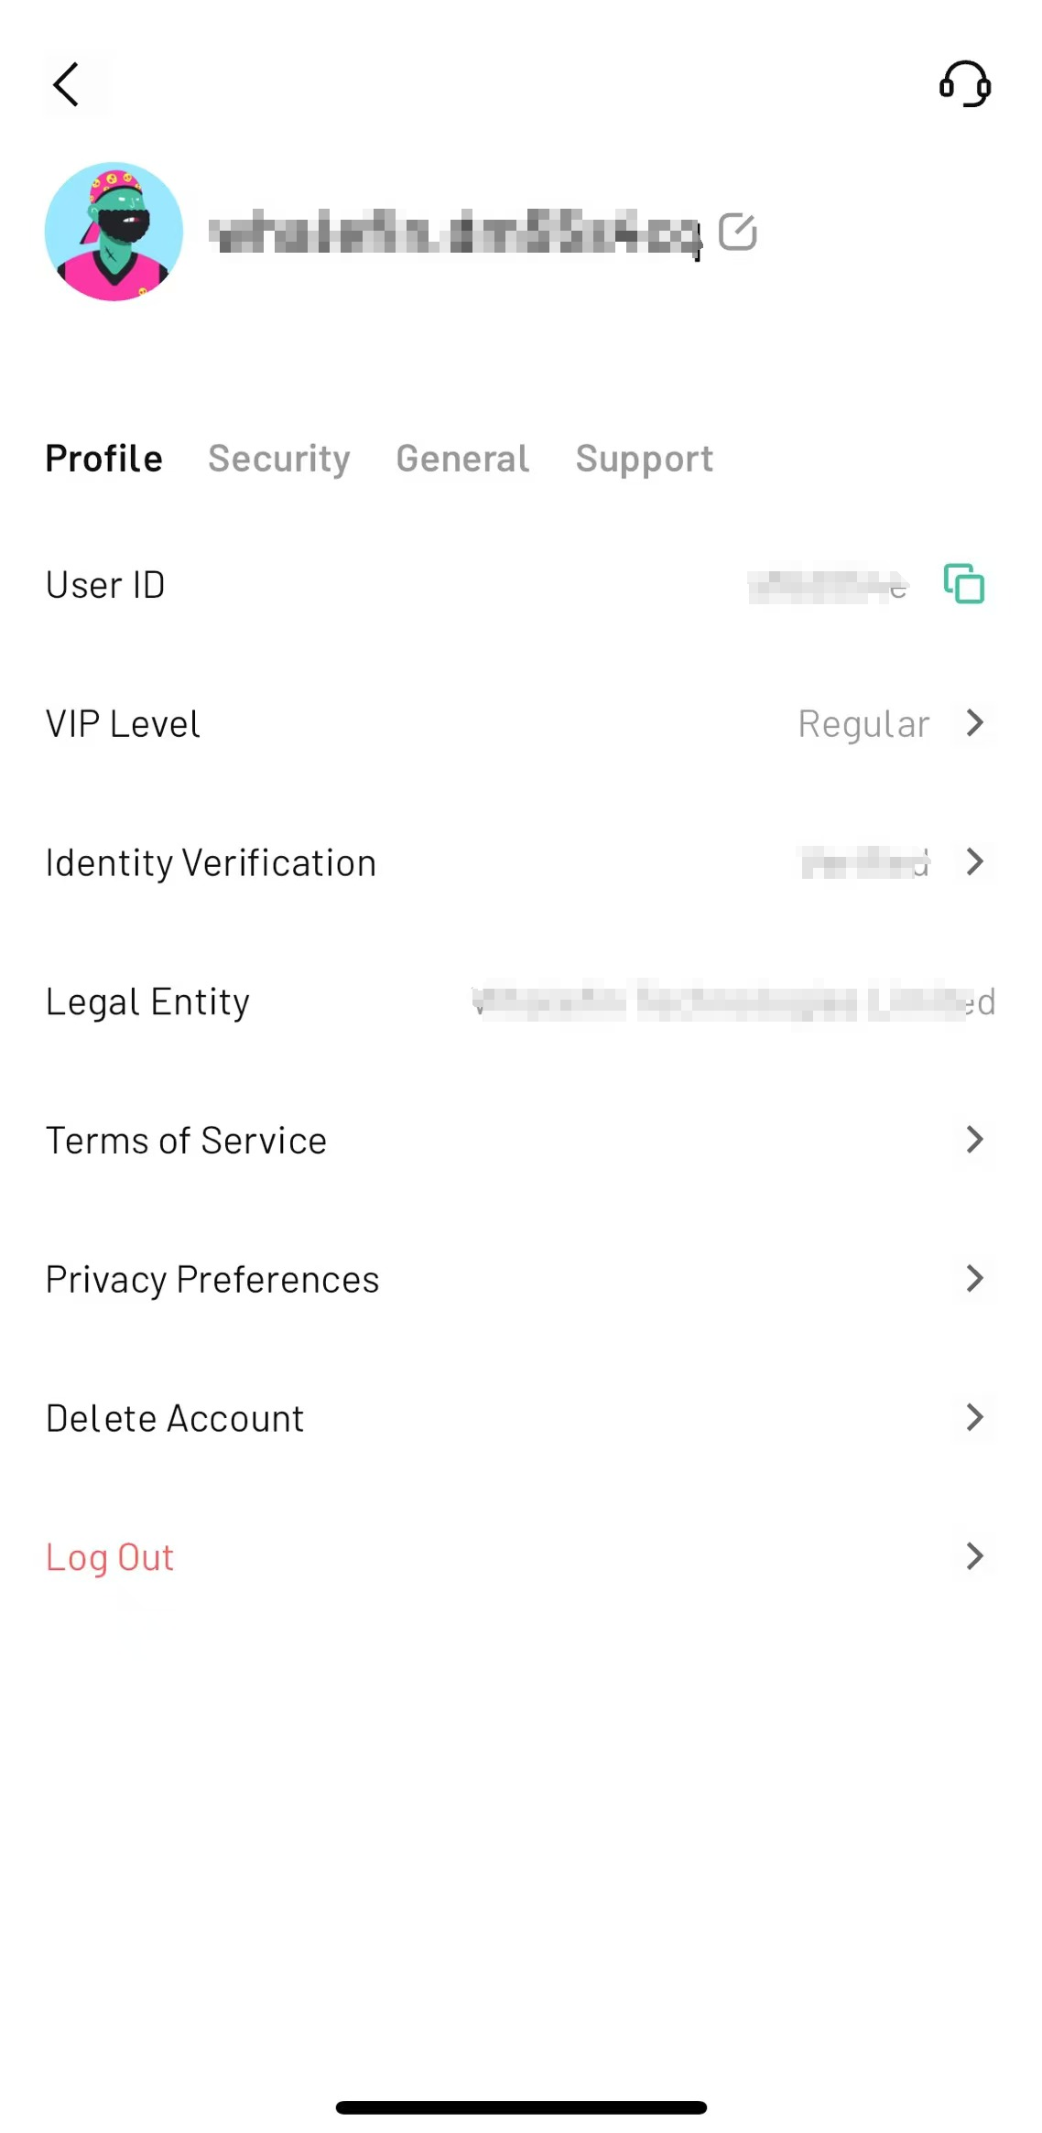
Task: Click the Delete Account chevron
Action: (x=975, y=1417)
